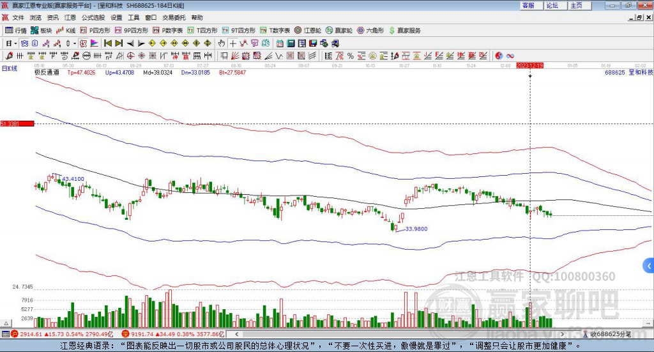This screenshot has height=352, width=654.
Task: Toggle the selected chart-style button beside period
Action: (x=25, y=43)
